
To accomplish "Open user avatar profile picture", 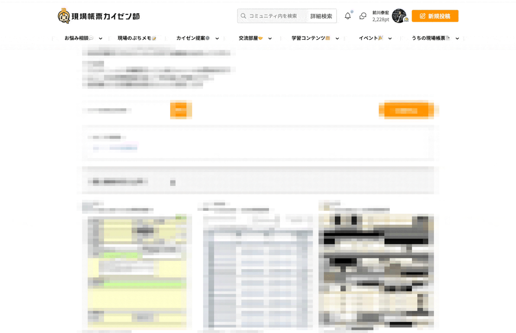I will point(399,16).
